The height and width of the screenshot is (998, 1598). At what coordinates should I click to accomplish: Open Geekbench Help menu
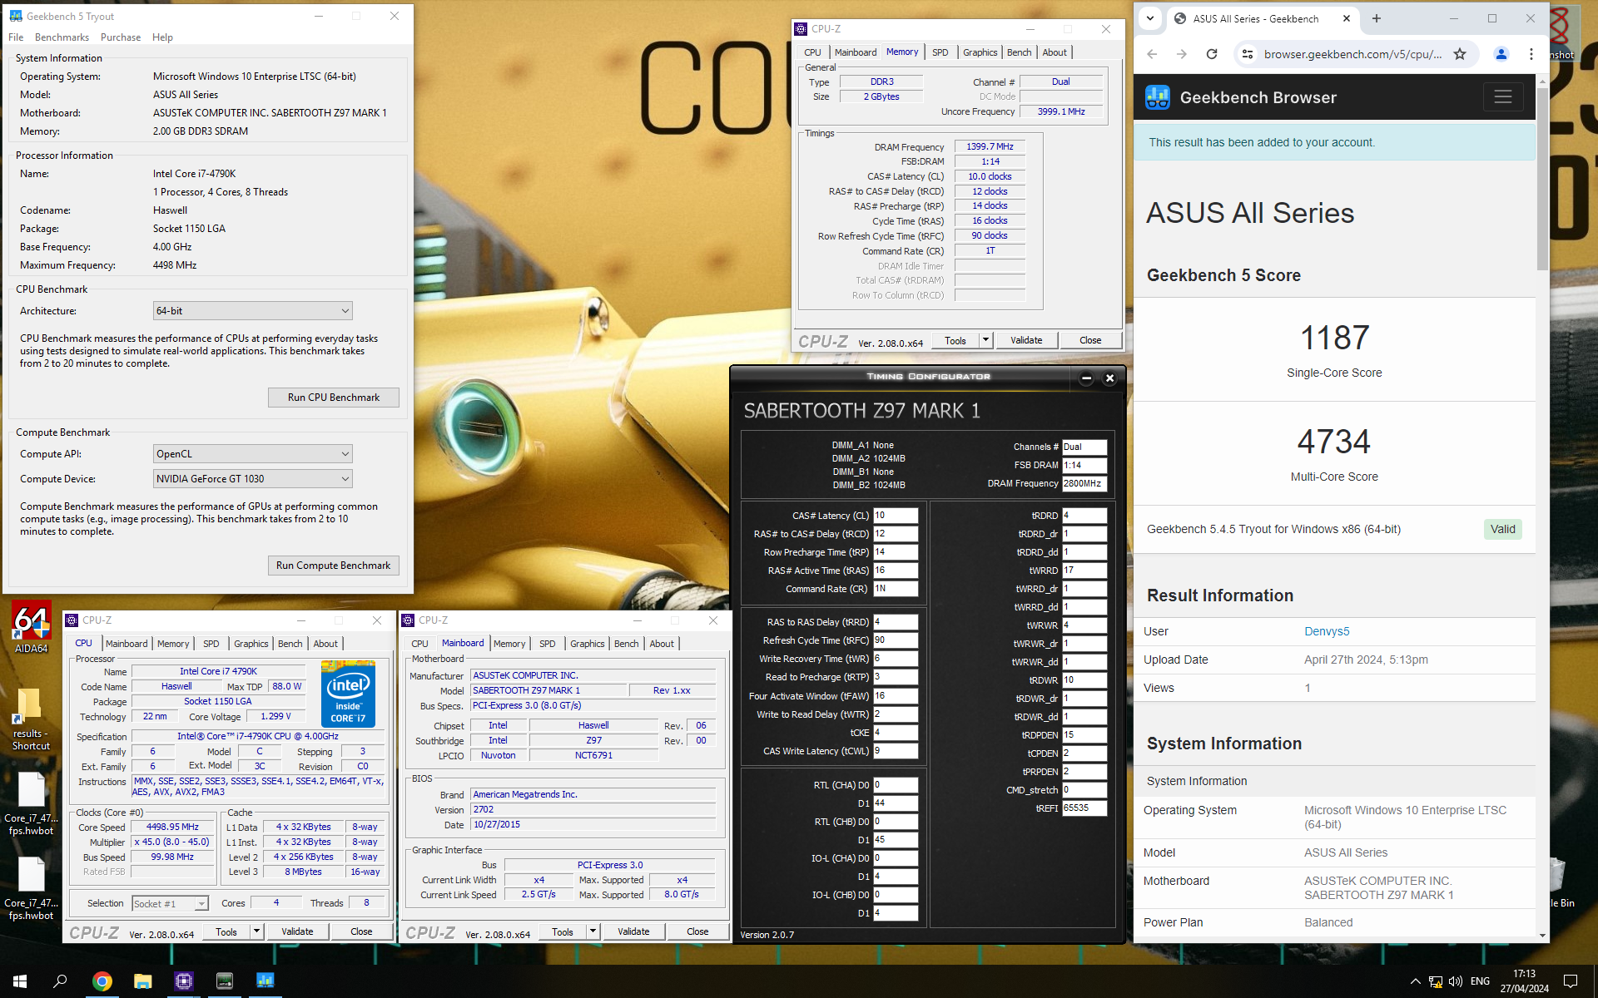(x=162, y=37)
